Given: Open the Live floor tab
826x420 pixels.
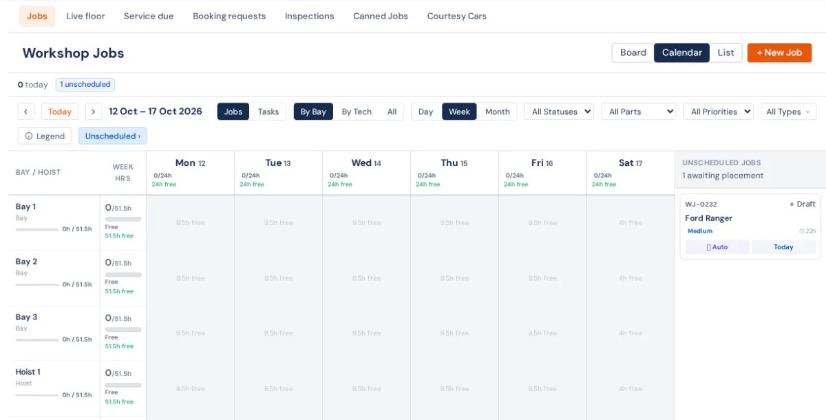Looking at the screenshot, I should (x=85, y=16).
